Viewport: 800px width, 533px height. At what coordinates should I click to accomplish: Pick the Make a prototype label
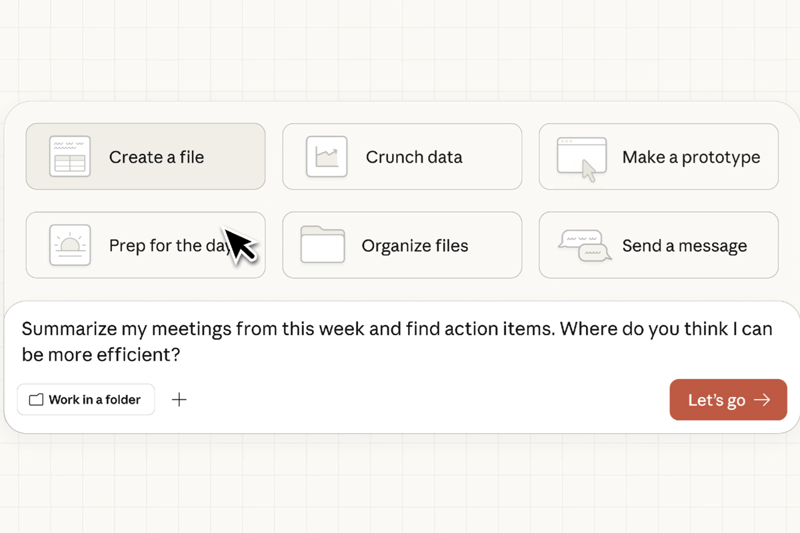click(691, 157)
